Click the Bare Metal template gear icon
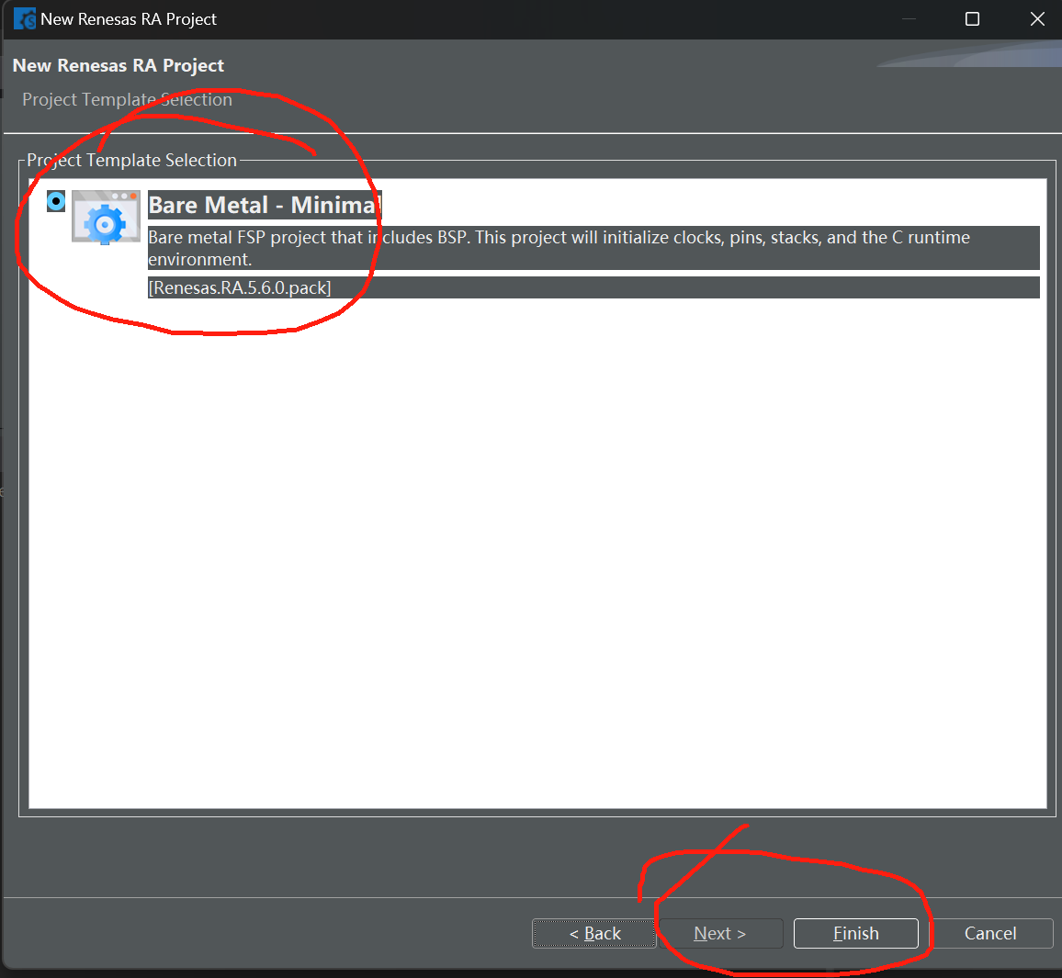 point(106,217)
